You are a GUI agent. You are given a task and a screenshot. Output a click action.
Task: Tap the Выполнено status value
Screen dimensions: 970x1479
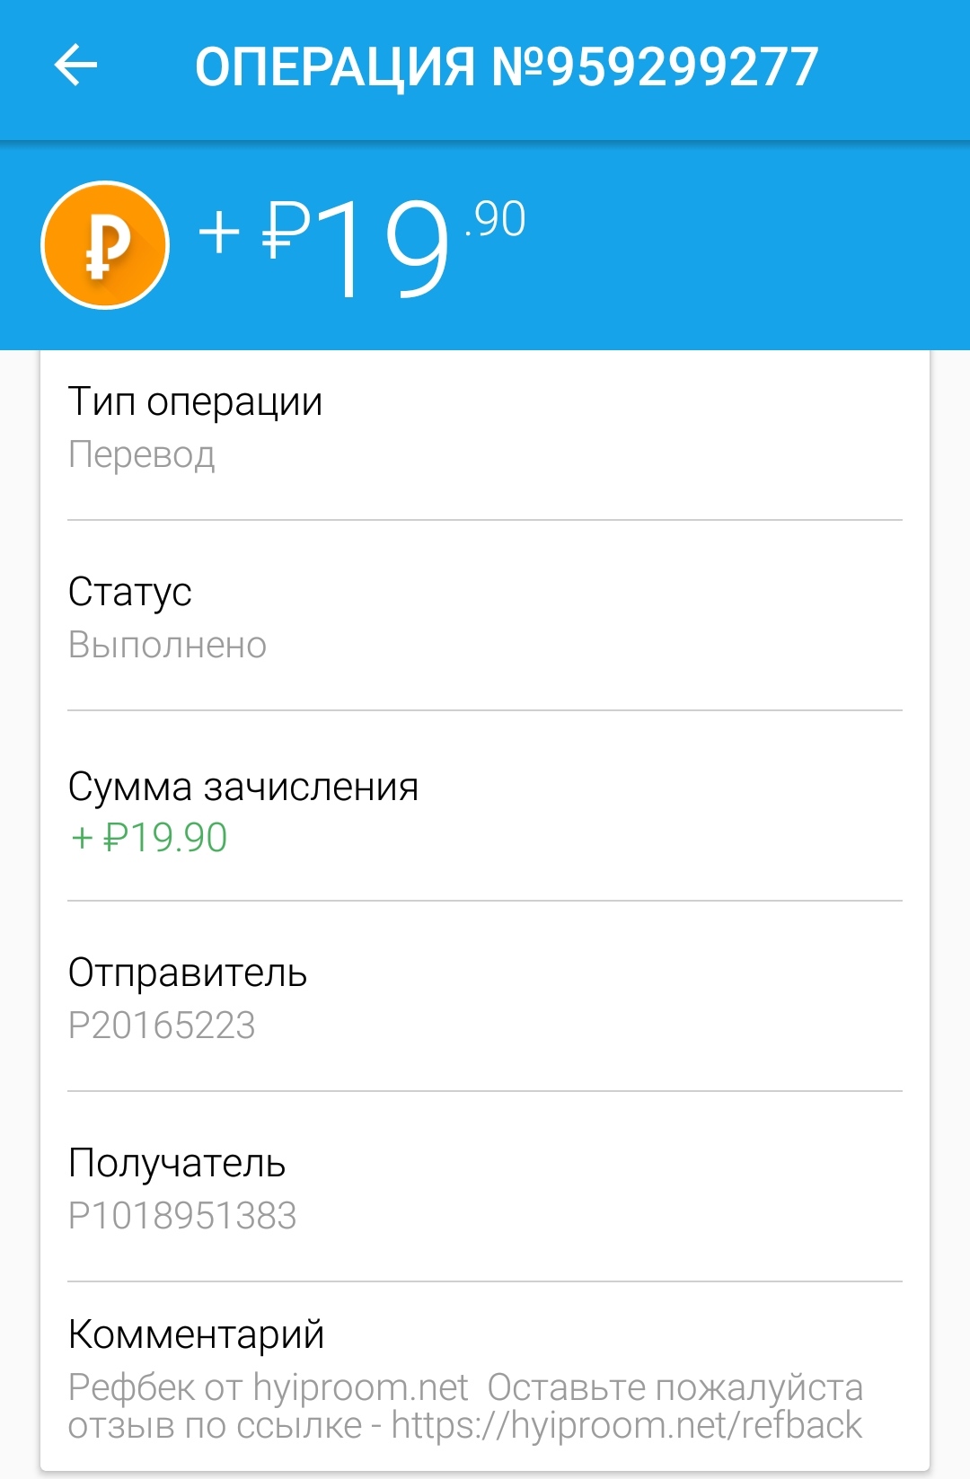pyautogui.click(x=167, y=645)
